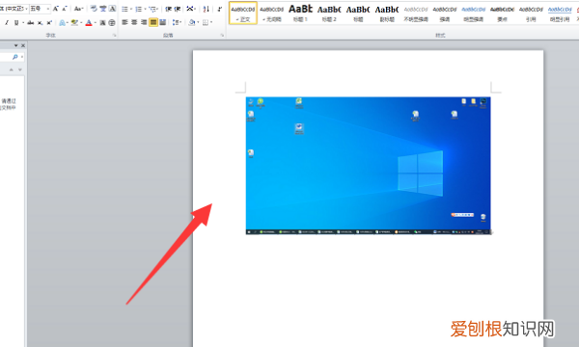Click the Multilevel List icon
579x347 pixels.
(152, 9)
